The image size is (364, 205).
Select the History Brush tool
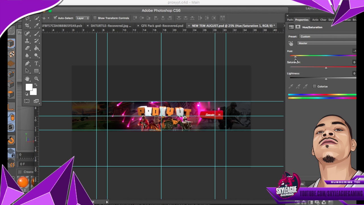tap(36, 41)
